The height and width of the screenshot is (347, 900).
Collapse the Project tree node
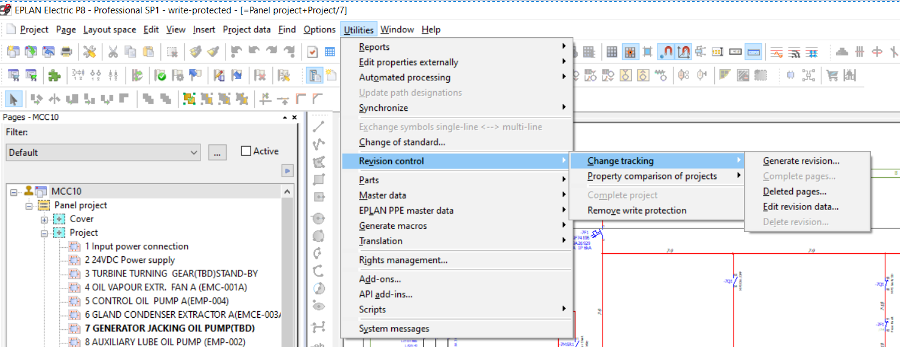[x=44, y=233]
